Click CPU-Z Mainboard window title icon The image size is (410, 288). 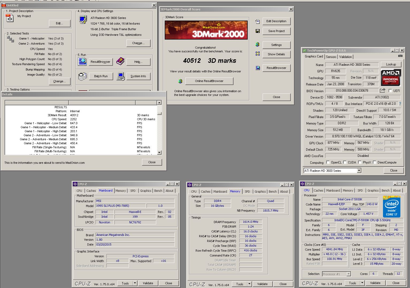(x=75, y=184)
